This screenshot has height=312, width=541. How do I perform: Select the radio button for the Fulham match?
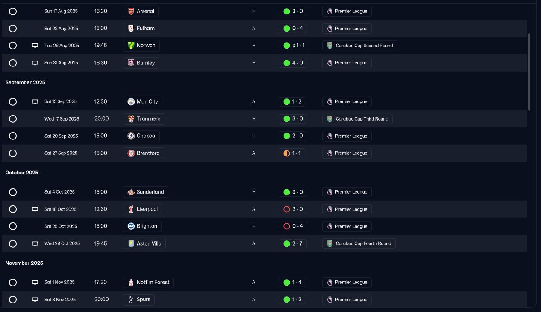13,29
